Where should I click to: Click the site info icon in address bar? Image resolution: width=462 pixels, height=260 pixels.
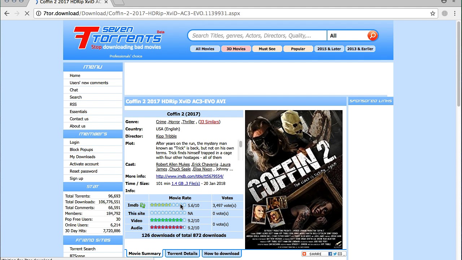tap(38, 13)
